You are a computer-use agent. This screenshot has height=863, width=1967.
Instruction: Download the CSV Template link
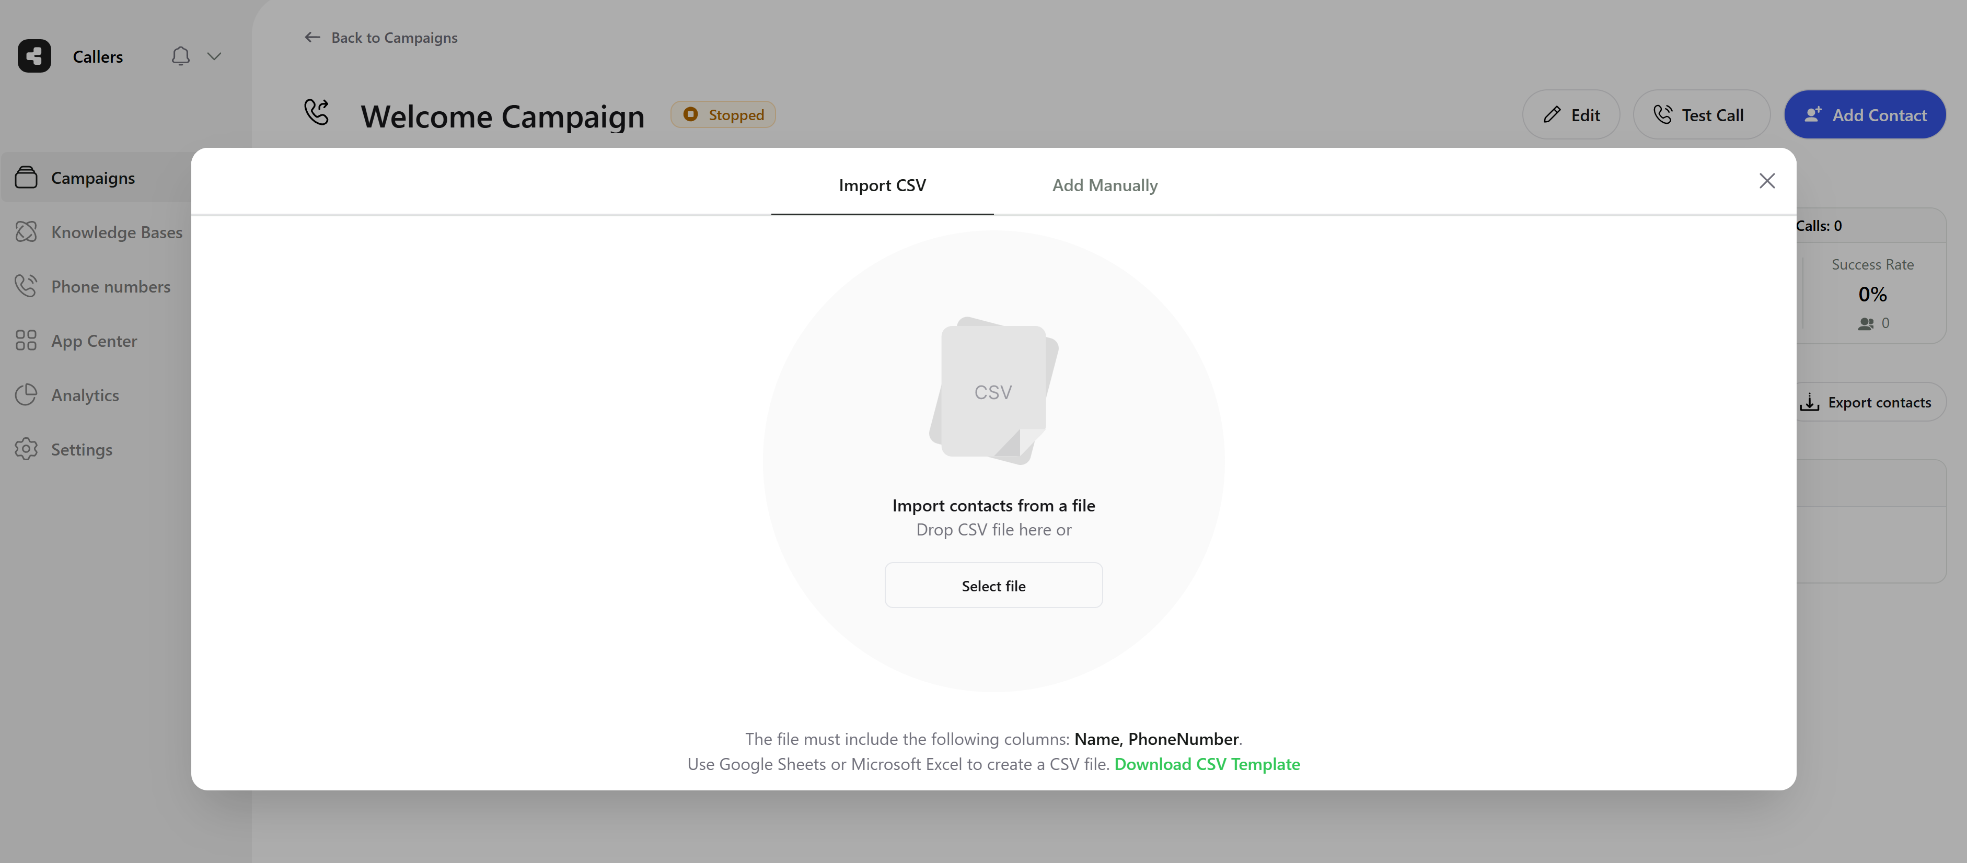click(x=1207, y=764)
